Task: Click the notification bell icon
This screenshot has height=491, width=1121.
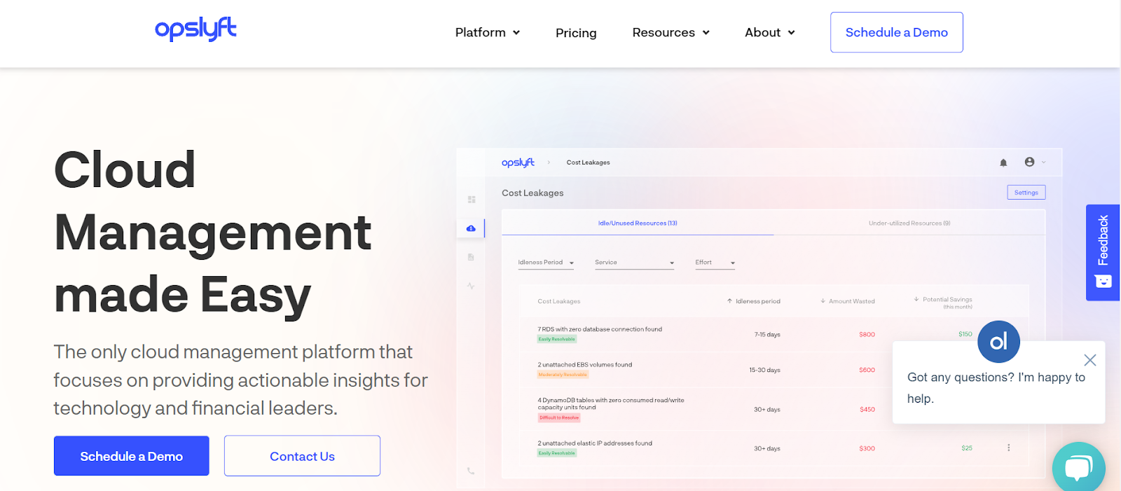Action: pos(1003,162)
